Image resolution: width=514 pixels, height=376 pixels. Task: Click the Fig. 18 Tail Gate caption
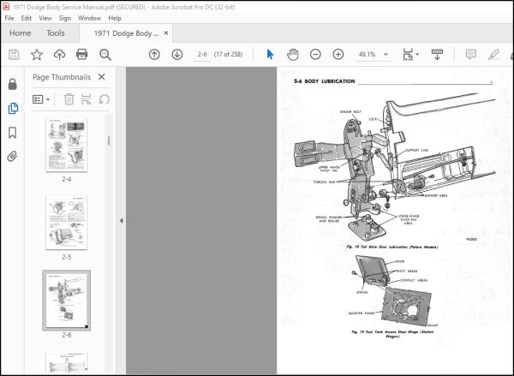392,247
